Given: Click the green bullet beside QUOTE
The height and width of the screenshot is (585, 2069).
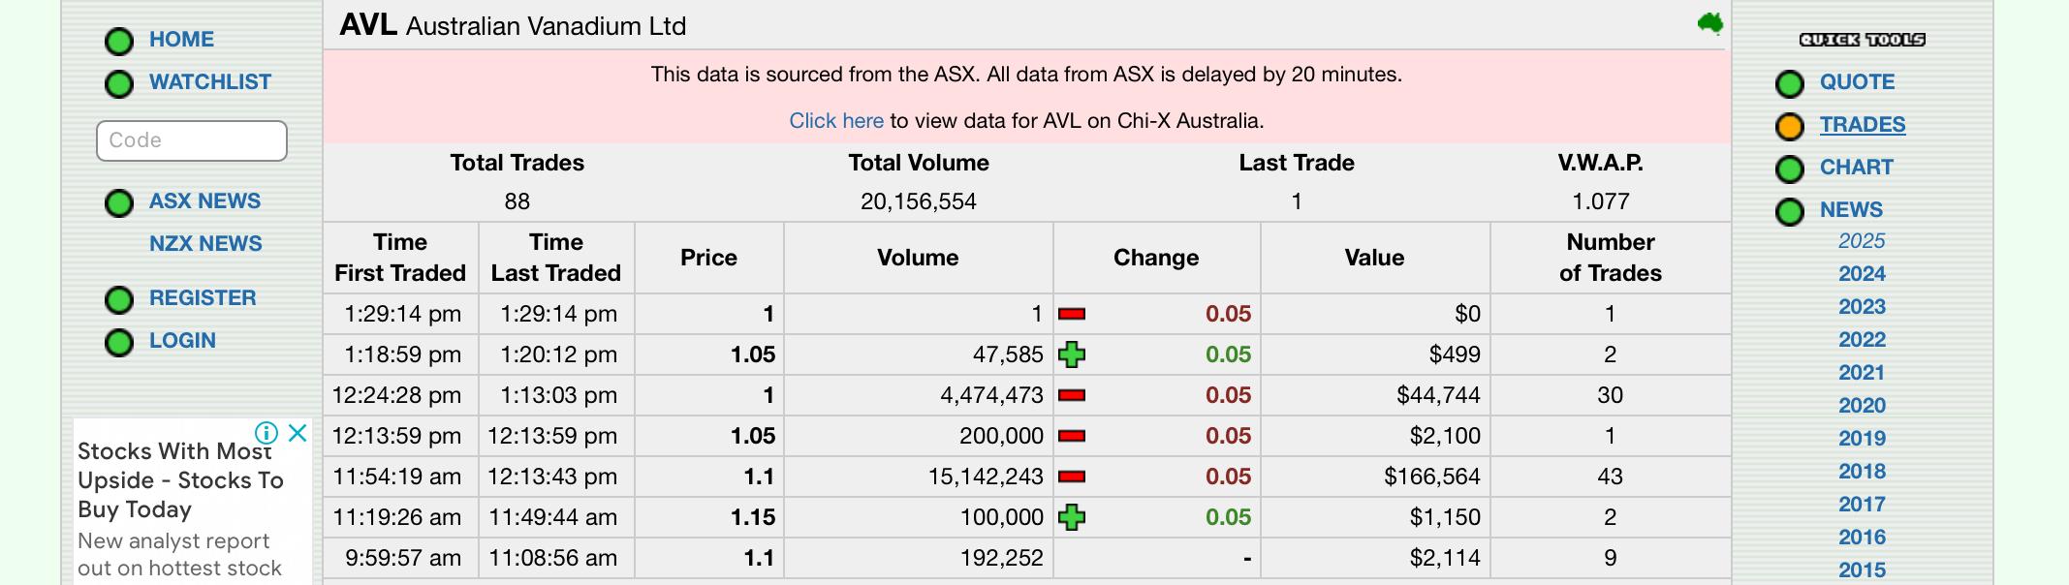Looking at the screenshot, I should tap(1790, 84).
